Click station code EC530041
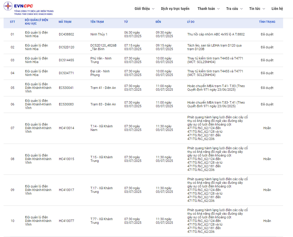The height and width of the screenshot is (237, 293). (66, 88)
